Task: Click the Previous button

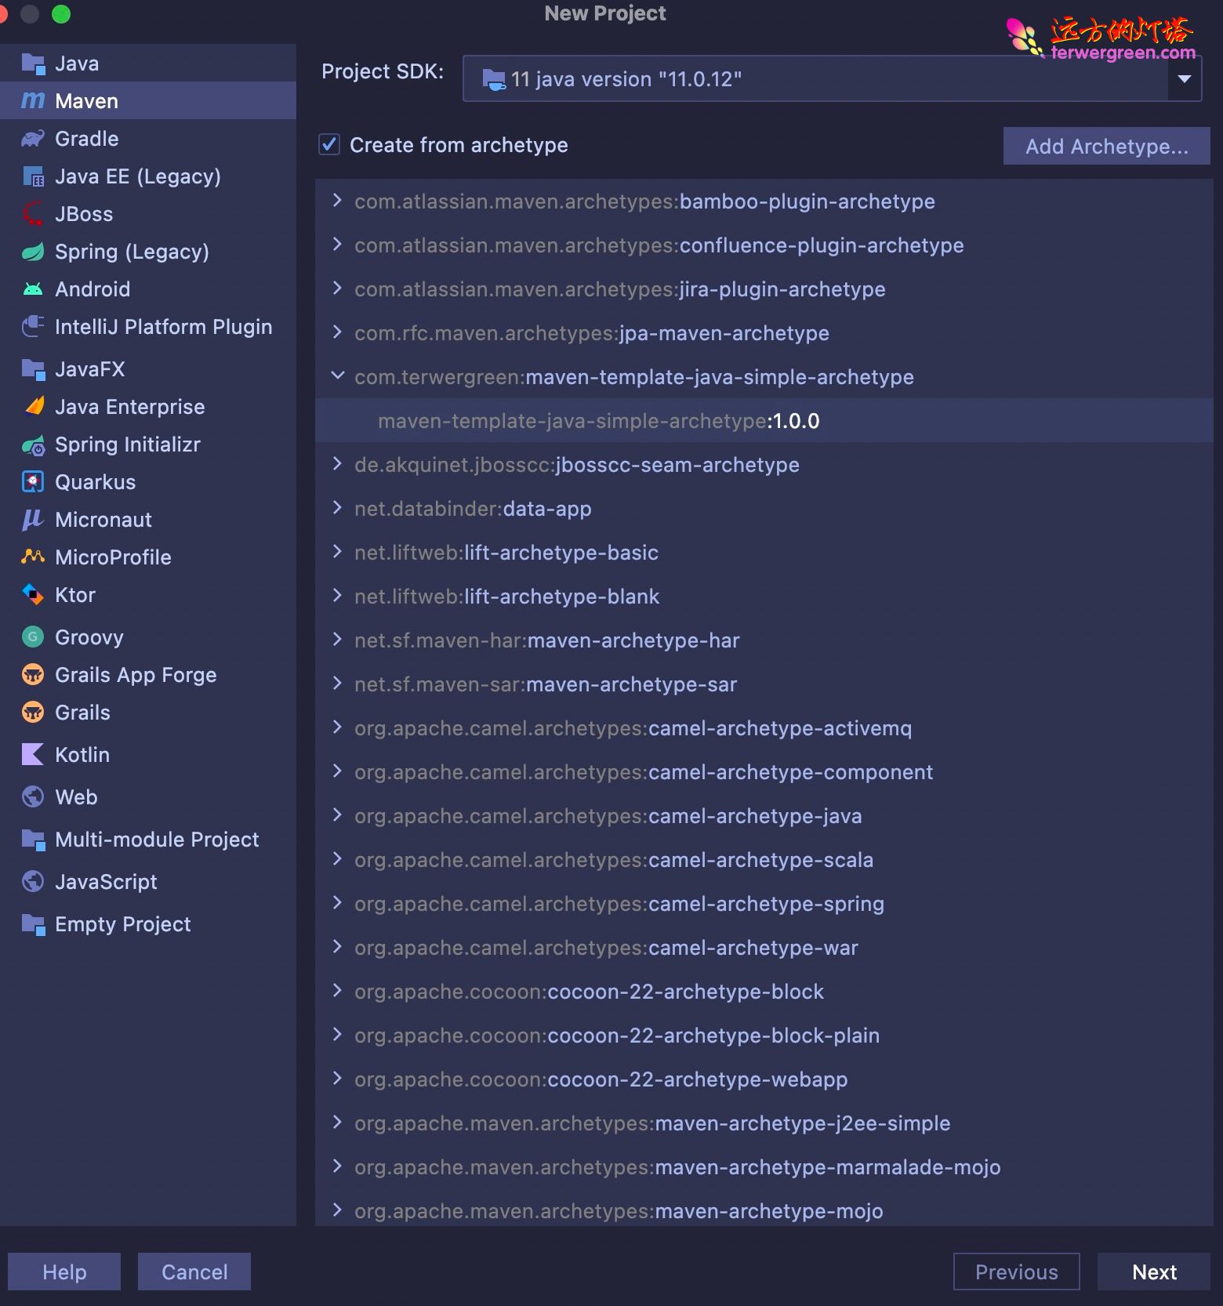Action: point(1016,1272)
